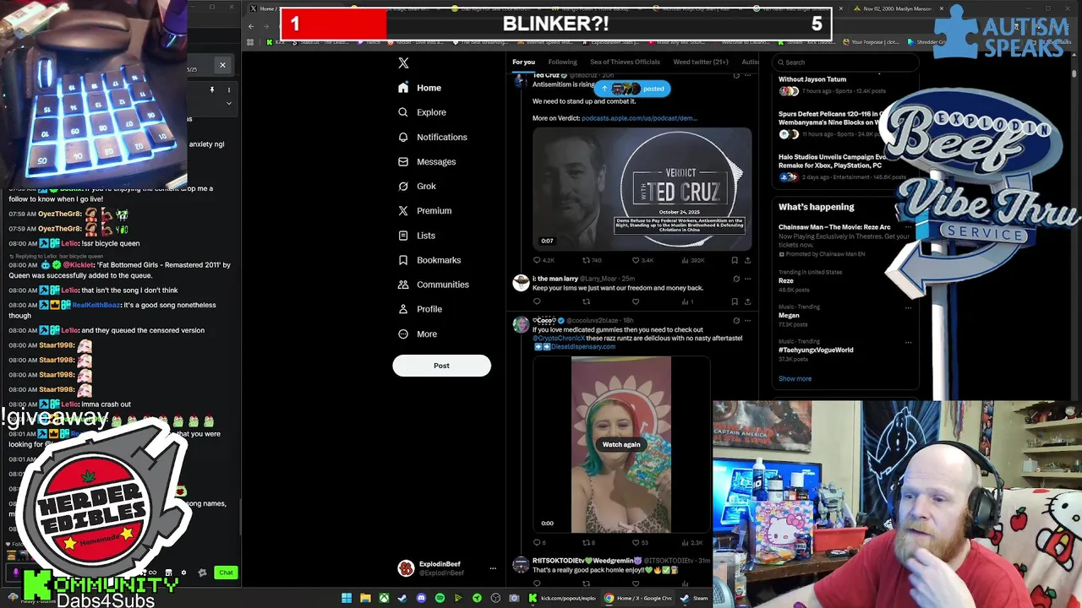The width and height of the screenshot is (1082, 608).
Task: Share the Ted Cruz post
Action: point(747,260)
